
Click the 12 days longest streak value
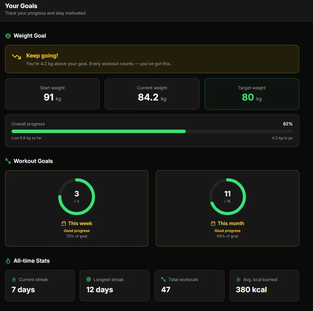click(100, 290)
